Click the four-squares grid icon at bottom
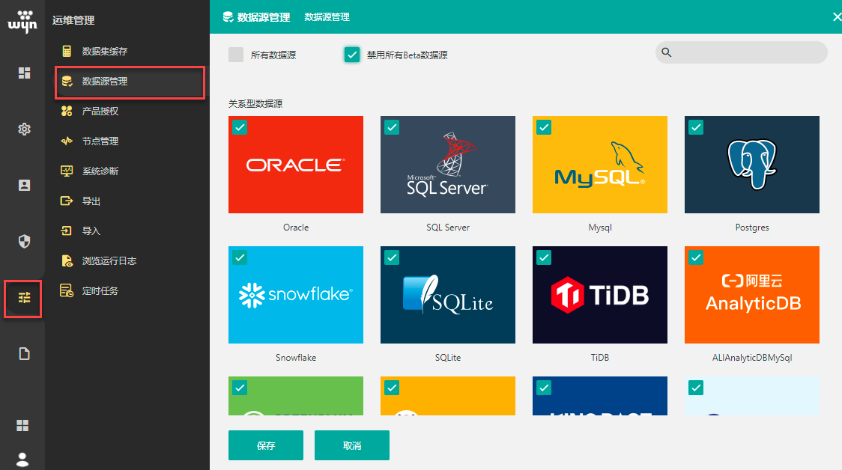Image resolution: width=842 pixels, height=470 pixels. point(23,425)
